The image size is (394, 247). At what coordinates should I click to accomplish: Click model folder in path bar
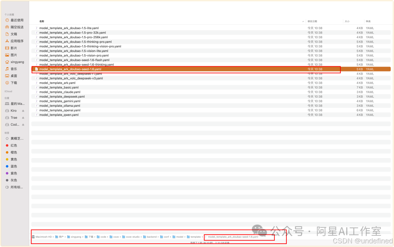coord(178,237)
